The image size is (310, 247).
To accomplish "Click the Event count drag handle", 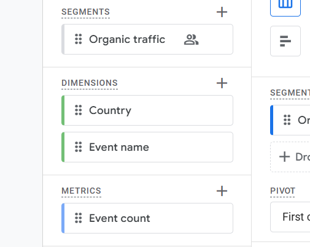I will tap(79, 218).
